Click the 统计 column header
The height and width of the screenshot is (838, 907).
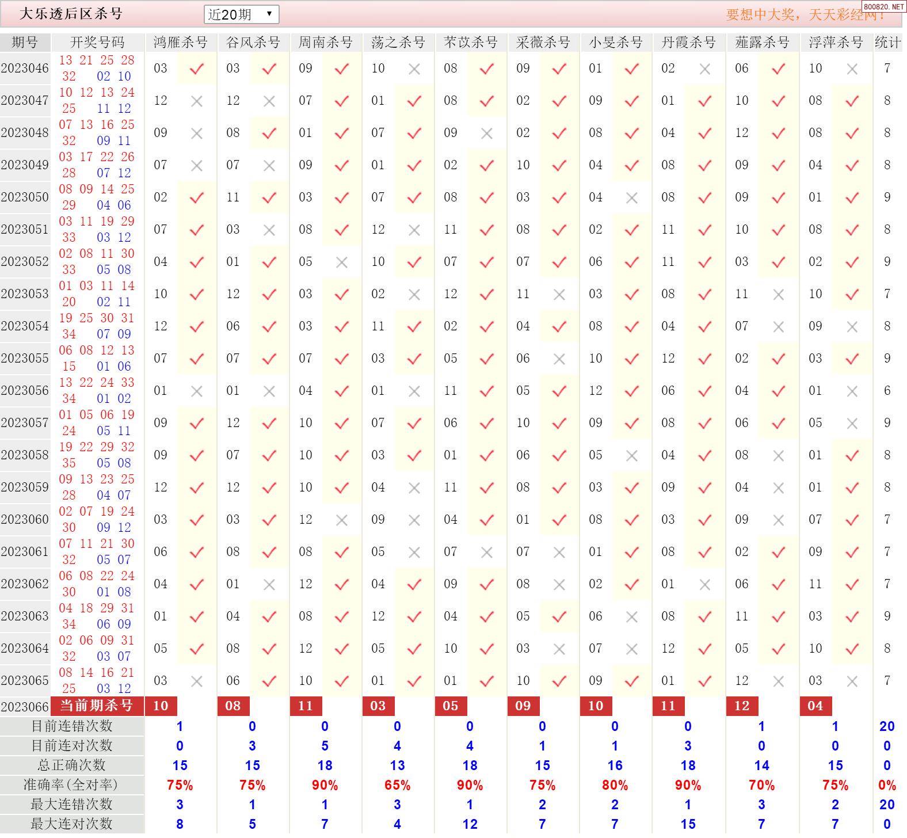pyautogui.click(x=887, y=42)
